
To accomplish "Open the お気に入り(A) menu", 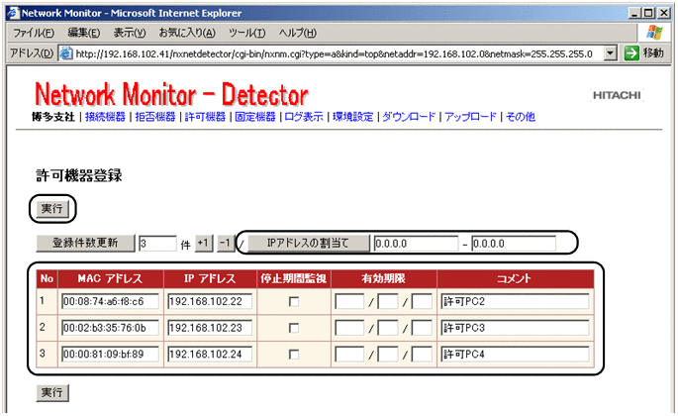I will pos(187,33).
